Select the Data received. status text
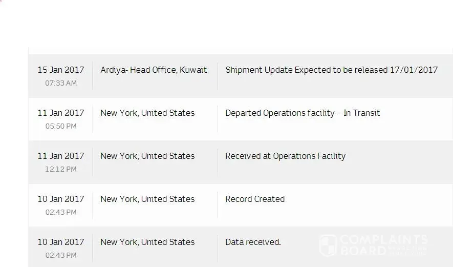This screenshot has height=267, width=453. [253, 242]
